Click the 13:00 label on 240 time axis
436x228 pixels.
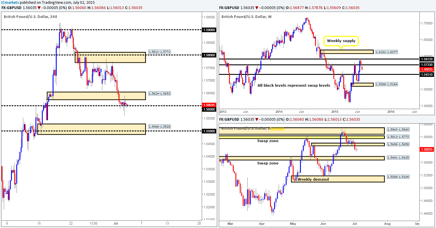pos(94,223)
